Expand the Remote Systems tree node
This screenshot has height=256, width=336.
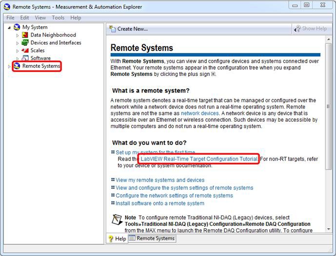[9, 67]
